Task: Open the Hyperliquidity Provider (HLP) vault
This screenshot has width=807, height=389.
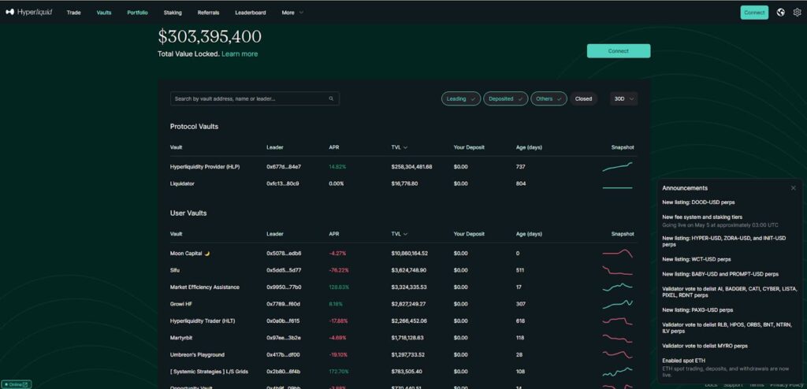Action: point(205,167)
